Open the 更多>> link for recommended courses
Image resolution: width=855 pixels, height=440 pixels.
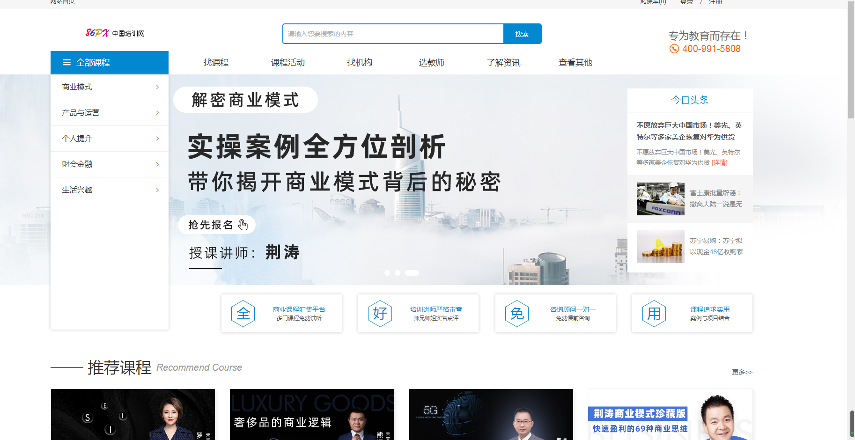coord(742,372)
